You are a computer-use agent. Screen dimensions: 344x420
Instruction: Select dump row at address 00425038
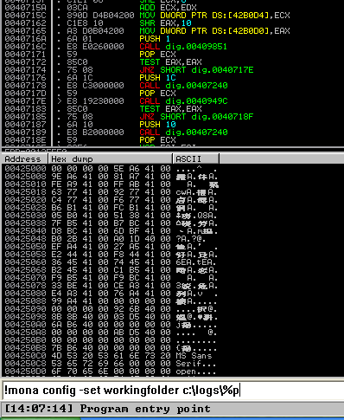(x=111, y=223)
